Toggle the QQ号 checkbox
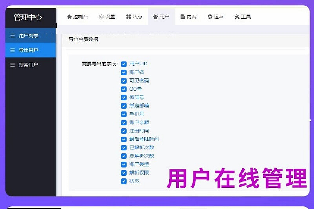 [x=124, y=89]
